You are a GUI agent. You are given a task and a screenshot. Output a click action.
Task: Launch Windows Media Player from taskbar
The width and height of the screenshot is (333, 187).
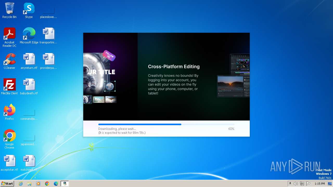point(38,184)
